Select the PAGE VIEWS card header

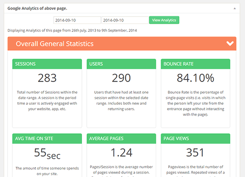[196, 139]
